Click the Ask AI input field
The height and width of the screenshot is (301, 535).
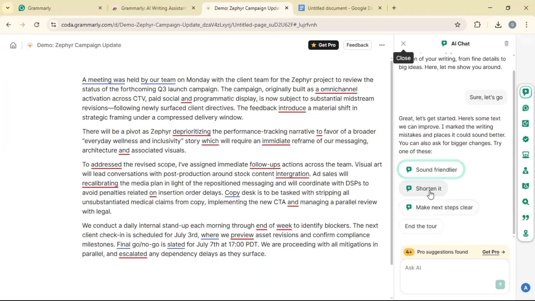point(449,268)
